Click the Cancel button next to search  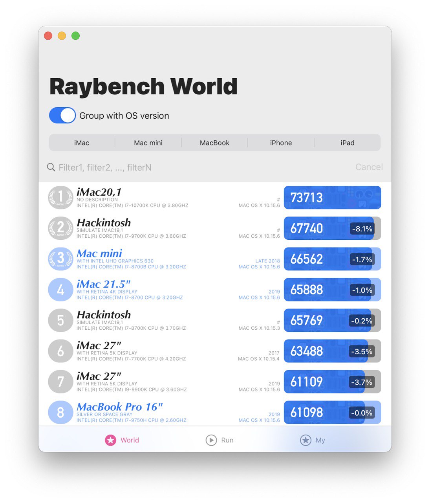pyautogui.click(x=369, y=167)
